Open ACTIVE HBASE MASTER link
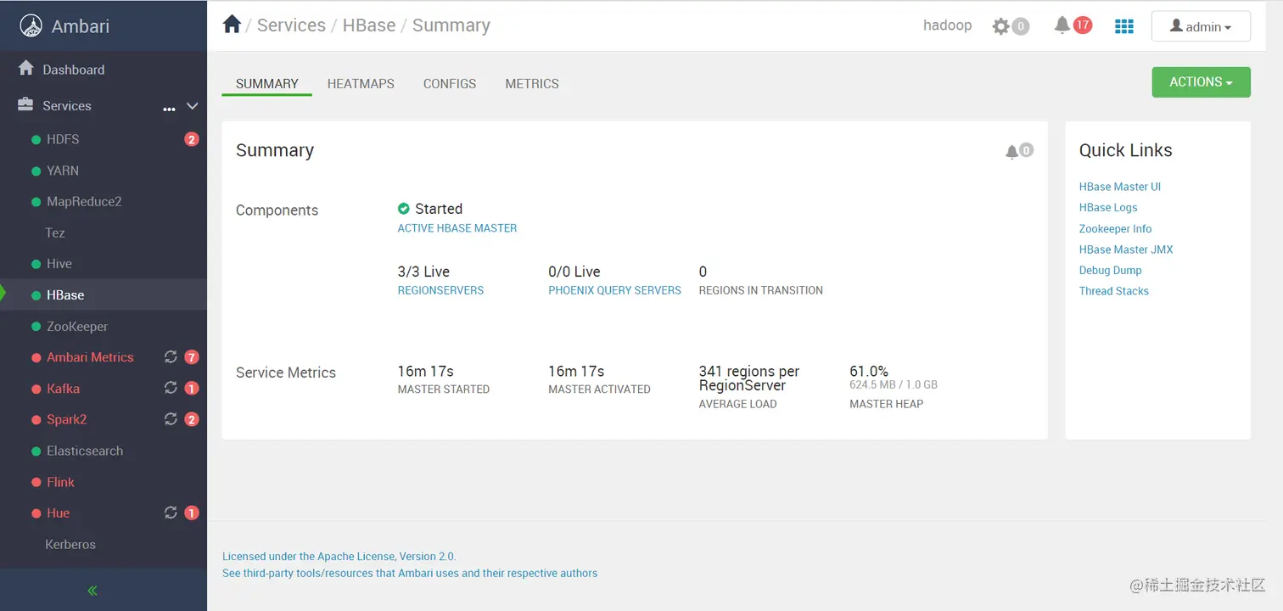The width and height of the screenshot is (1283, 611). pos(457,228)
